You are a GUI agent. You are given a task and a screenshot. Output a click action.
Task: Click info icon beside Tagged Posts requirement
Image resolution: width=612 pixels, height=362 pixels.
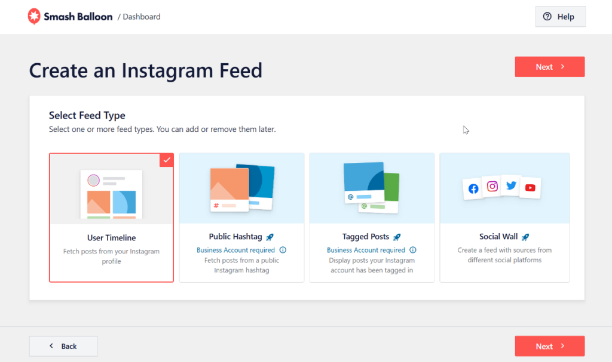click(413, 250)
